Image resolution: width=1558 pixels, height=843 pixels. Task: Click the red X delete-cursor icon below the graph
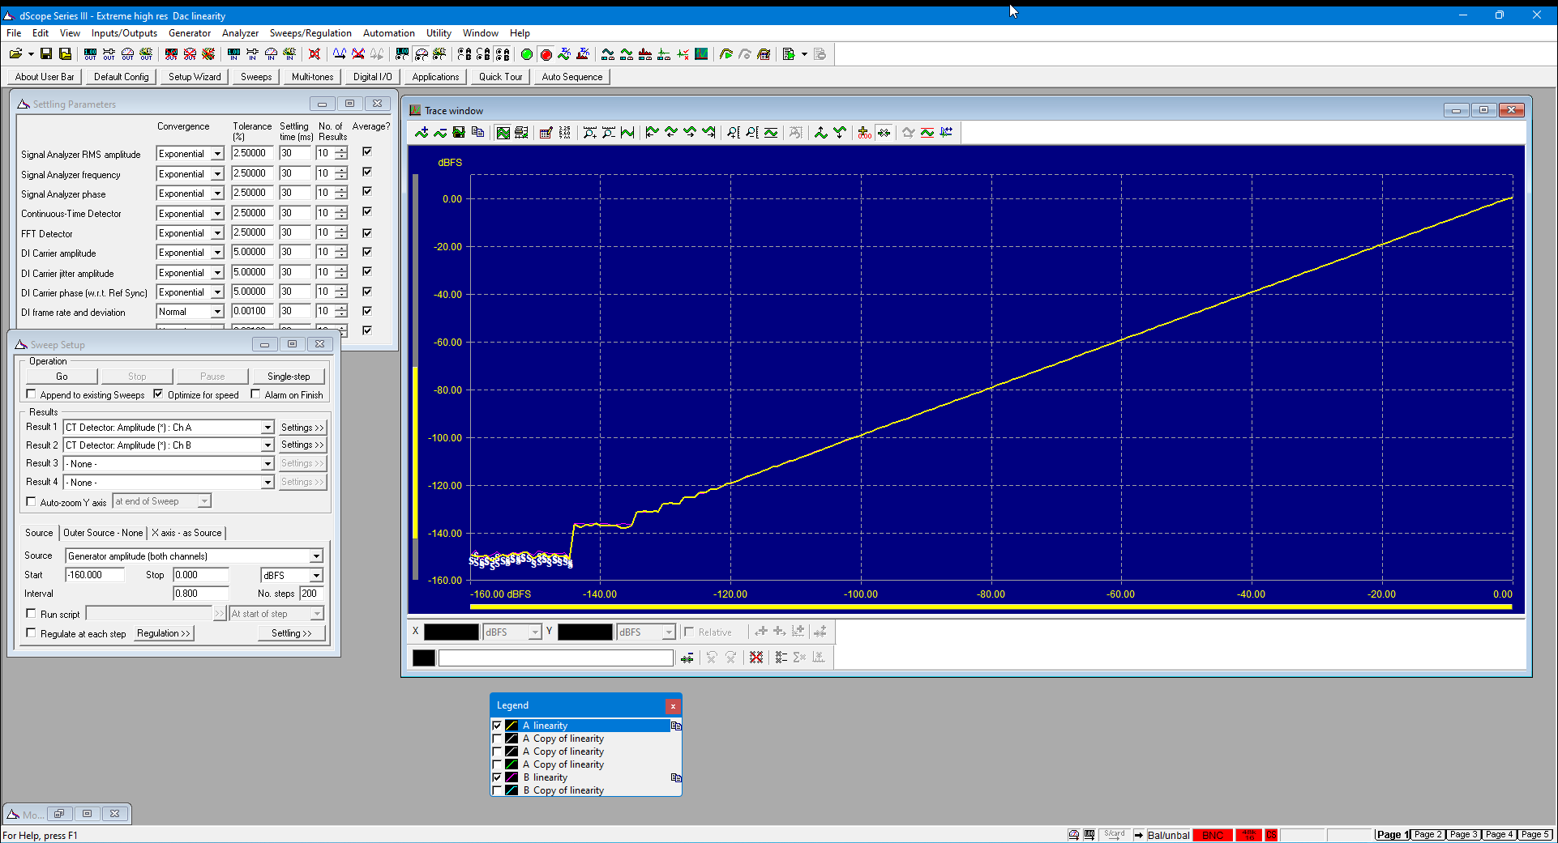(x=756, y=658)
